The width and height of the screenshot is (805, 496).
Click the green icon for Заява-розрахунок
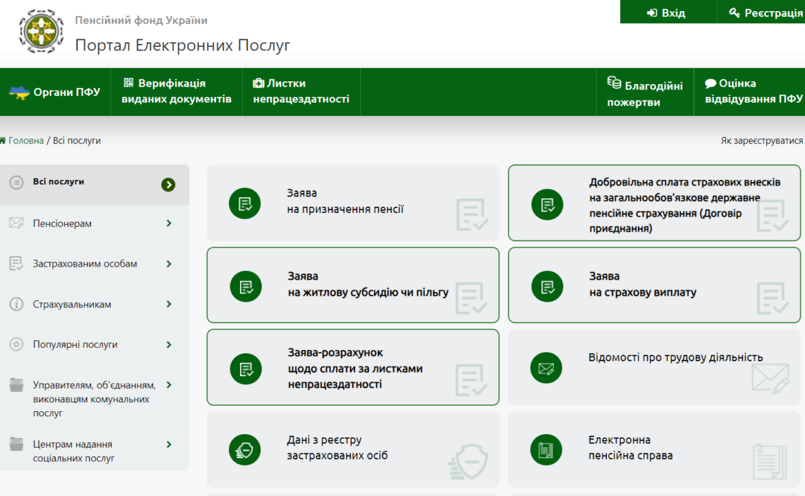[246, 369]
